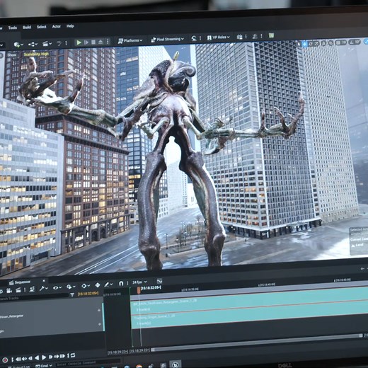This screenshot has width=368, height=368.
Task: Click the Eject icon in play controls
Action: pyautogui.click(x=100, y=42)
